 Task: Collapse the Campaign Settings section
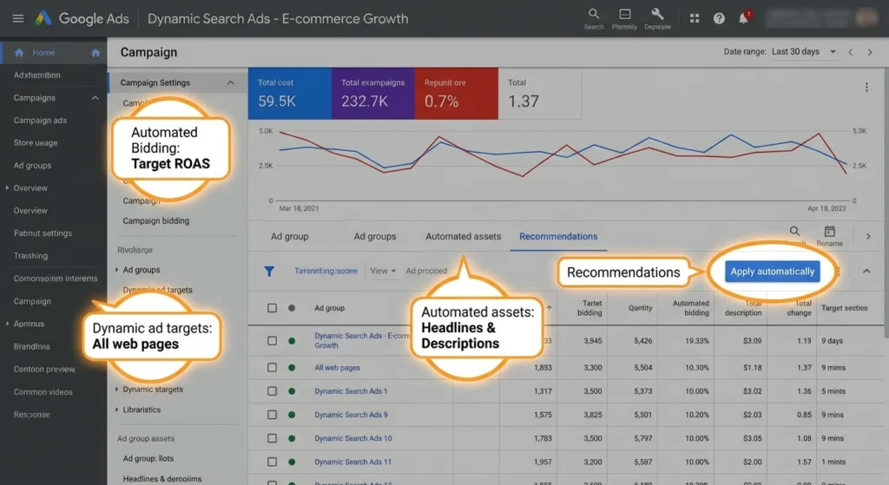click(230, 82)
